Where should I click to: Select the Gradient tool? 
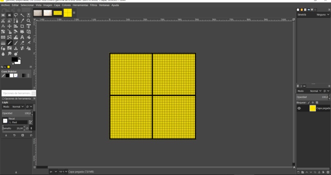[3, 43]
